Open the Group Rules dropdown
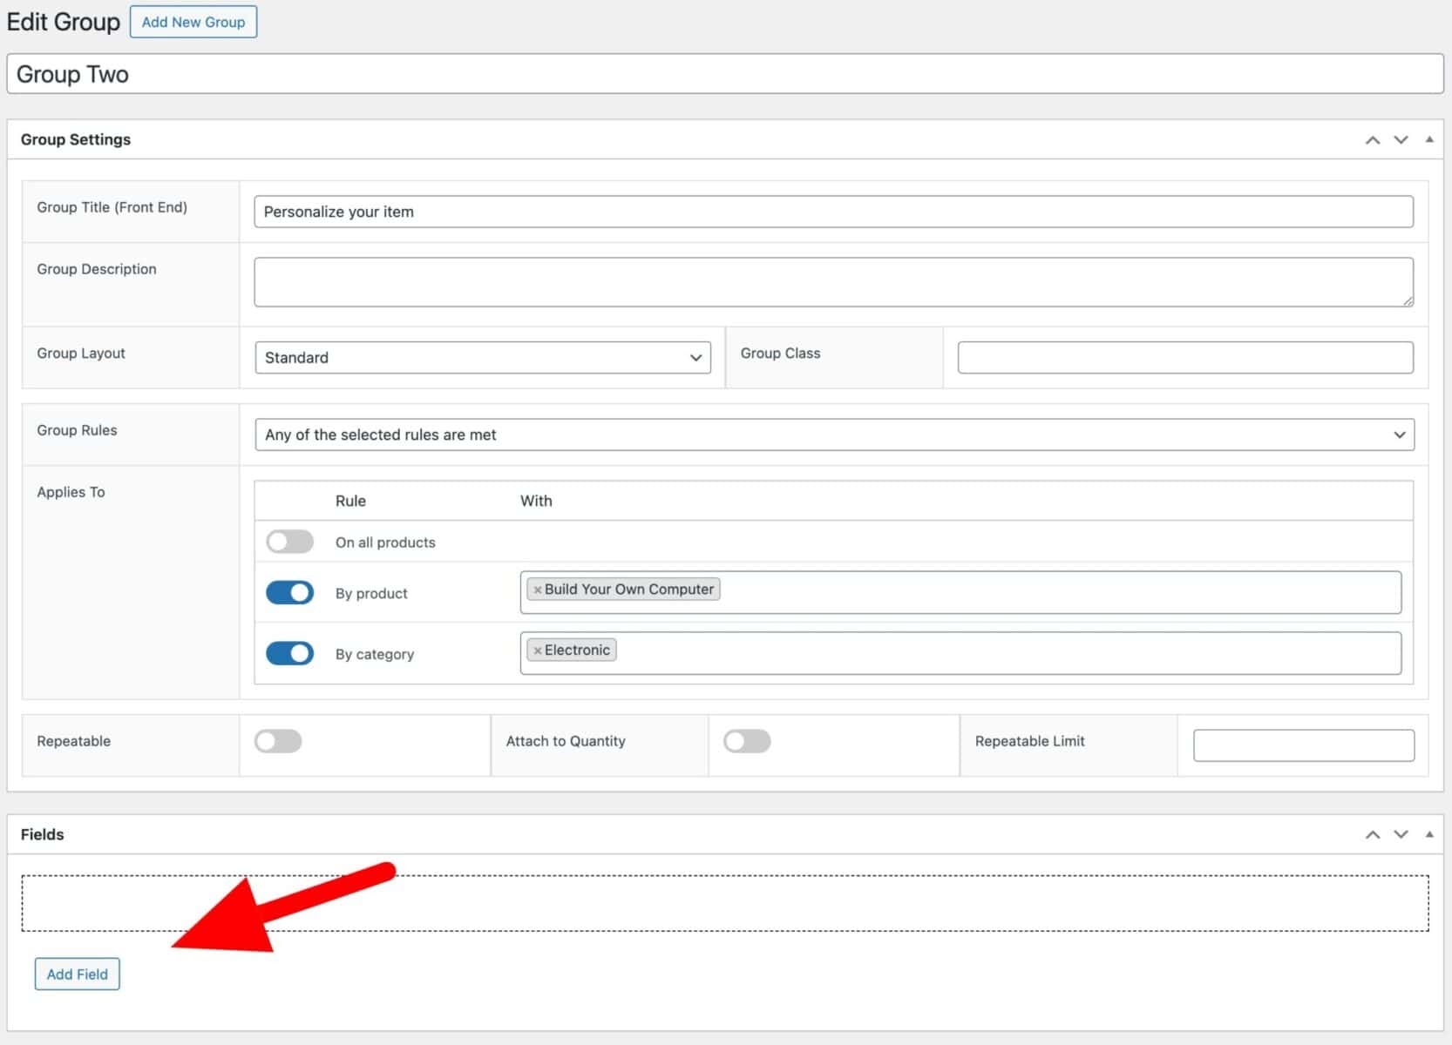The image size is (1452, 1045). 834,435
